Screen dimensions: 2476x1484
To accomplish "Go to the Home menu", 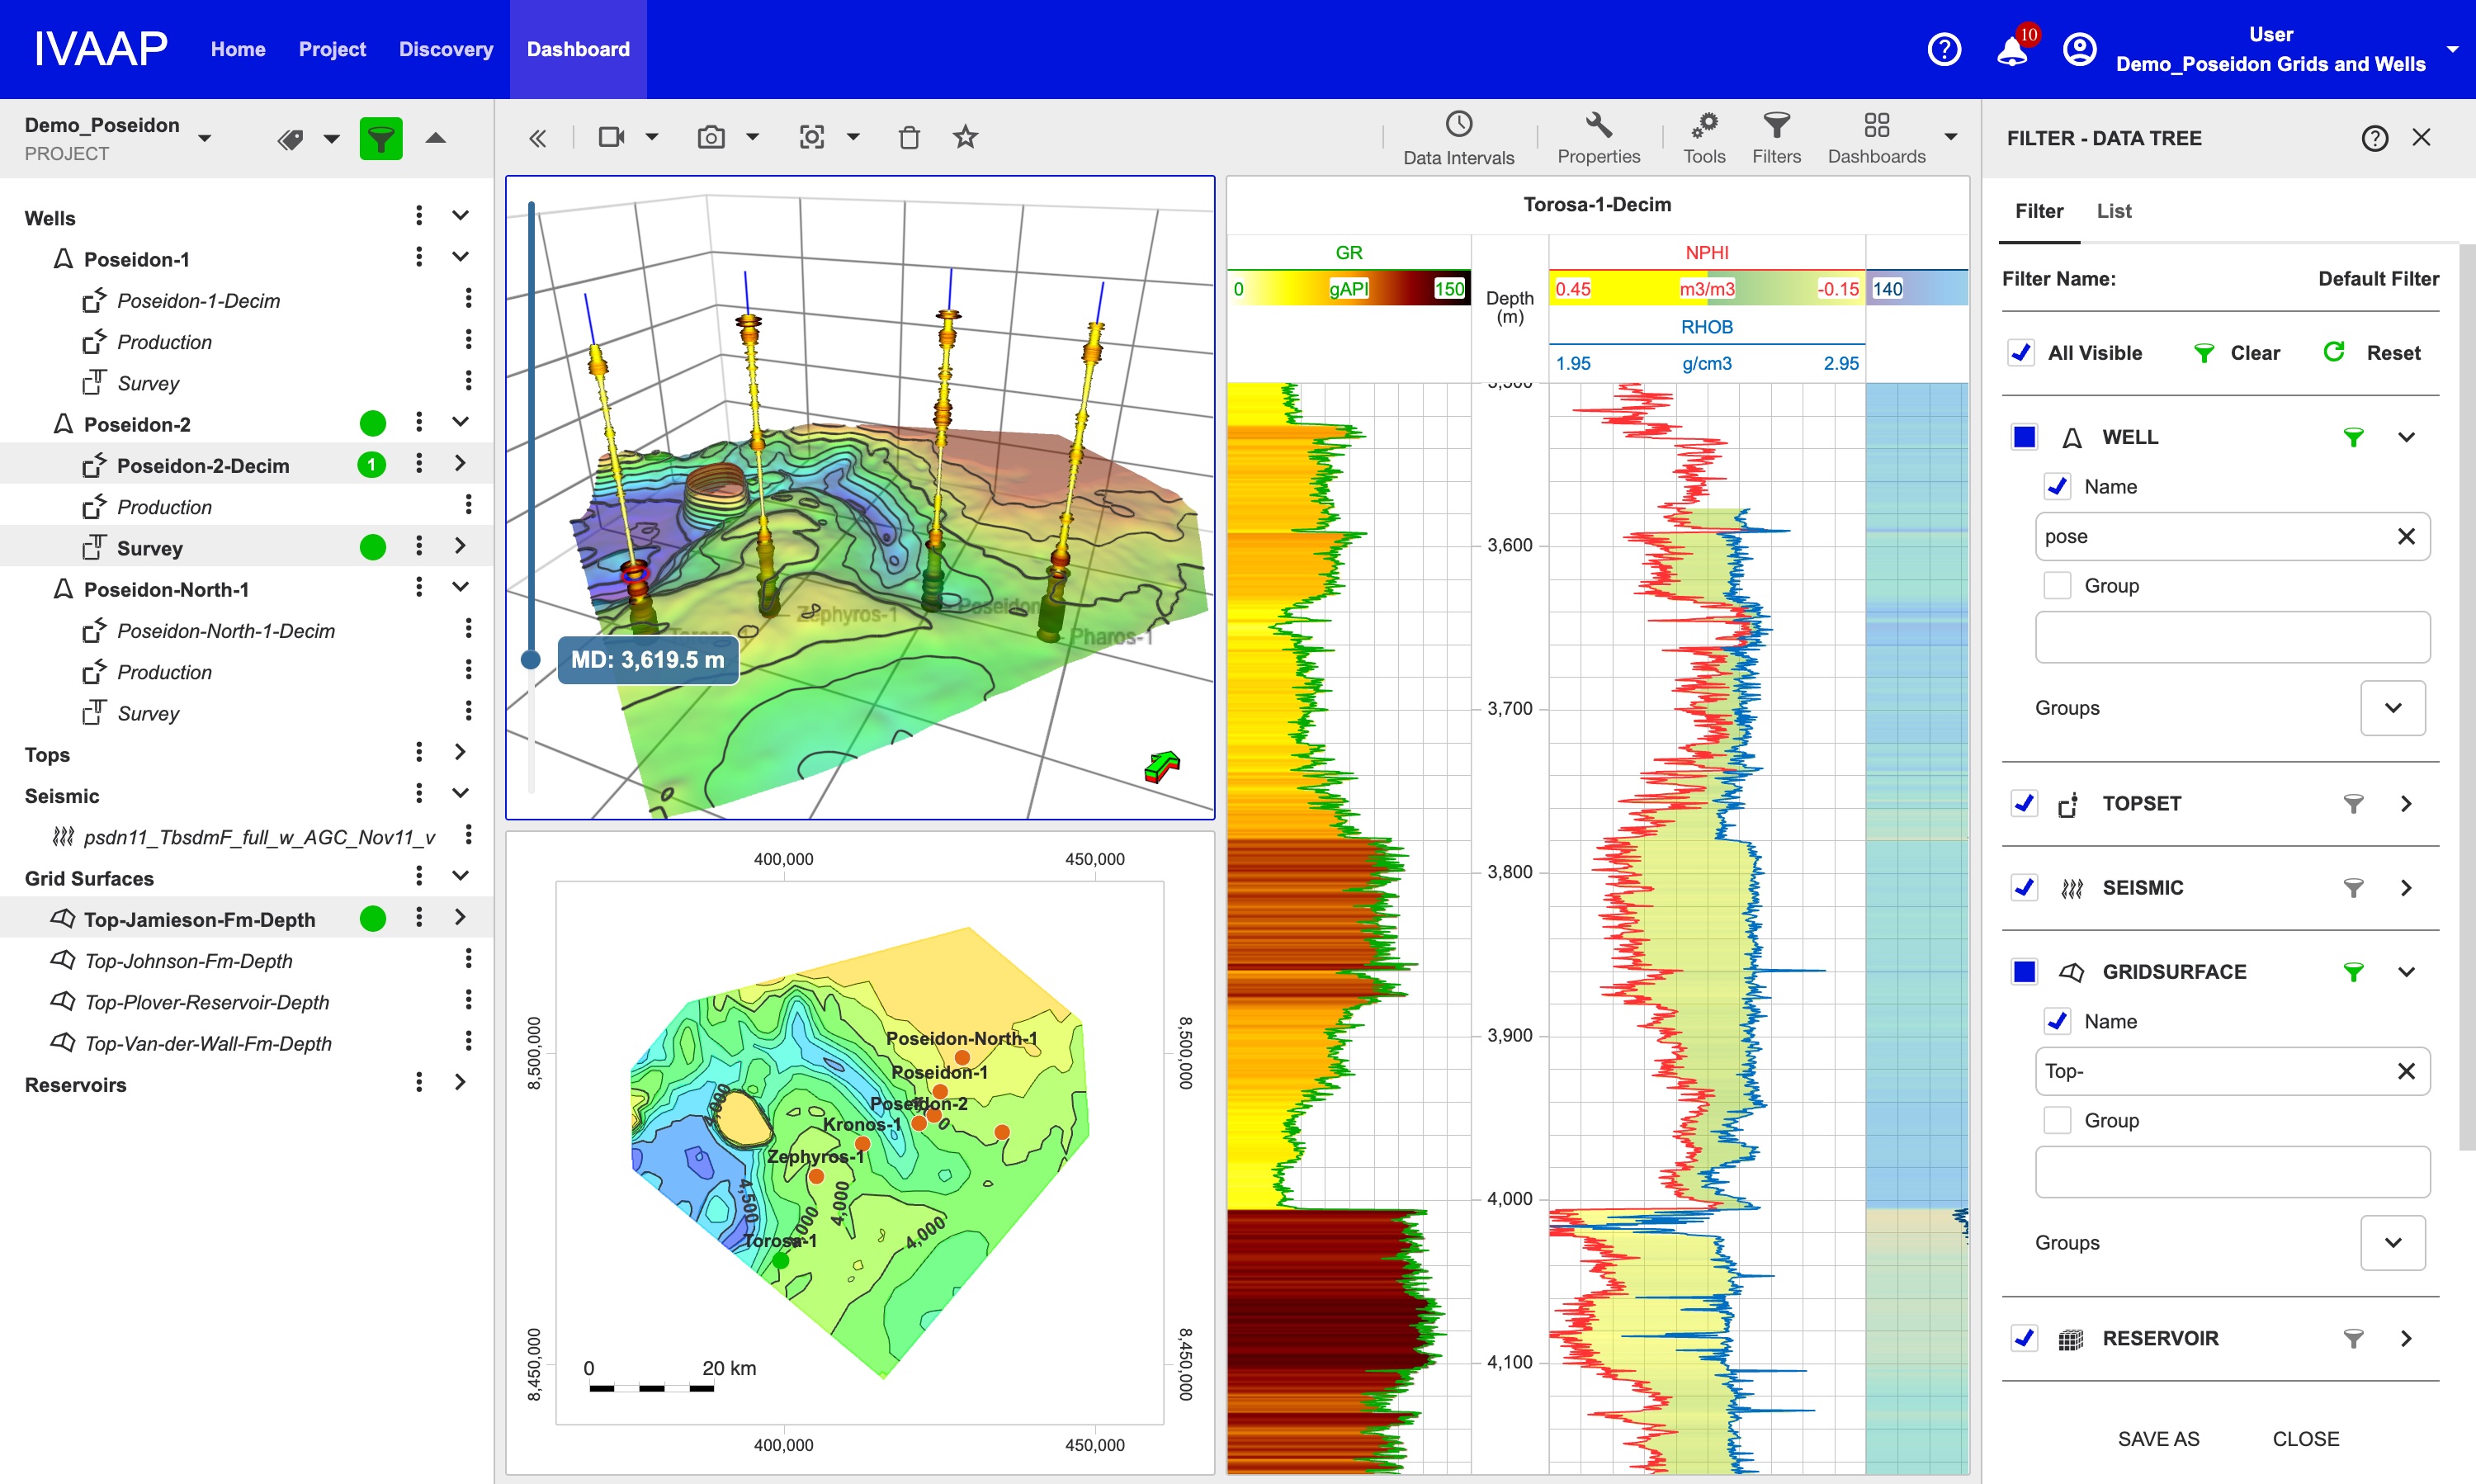I will (x=238, y=49).
